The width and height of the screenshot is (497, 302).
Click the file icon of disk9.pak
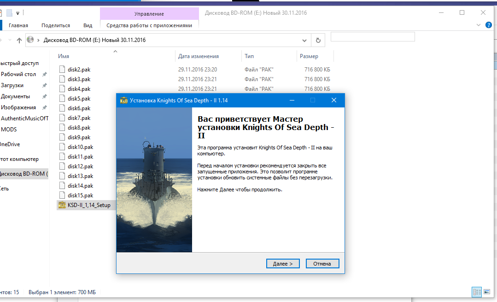62,137
